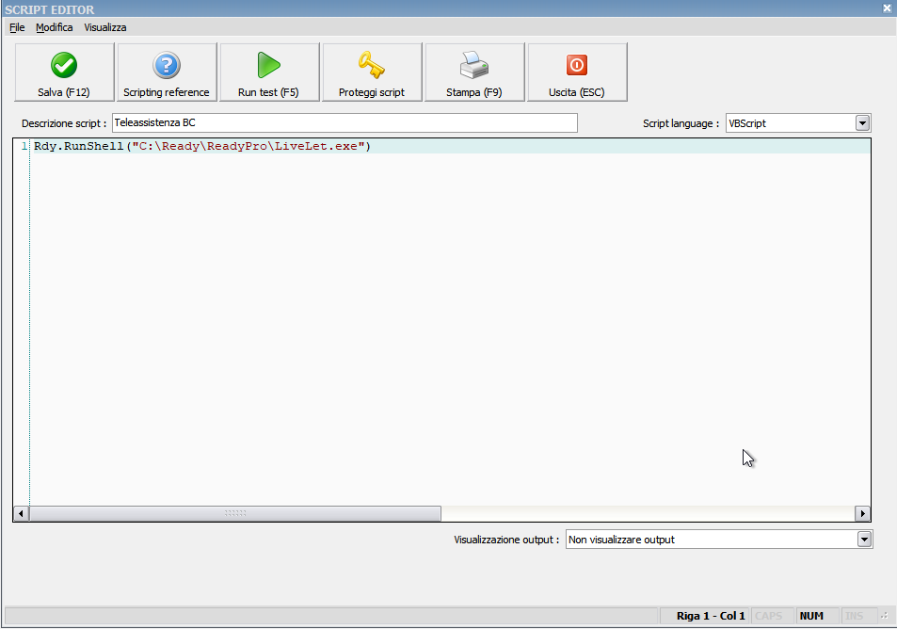Print the script with Stampa (F9)
This screenshot has width=897, height=629.
474,73
